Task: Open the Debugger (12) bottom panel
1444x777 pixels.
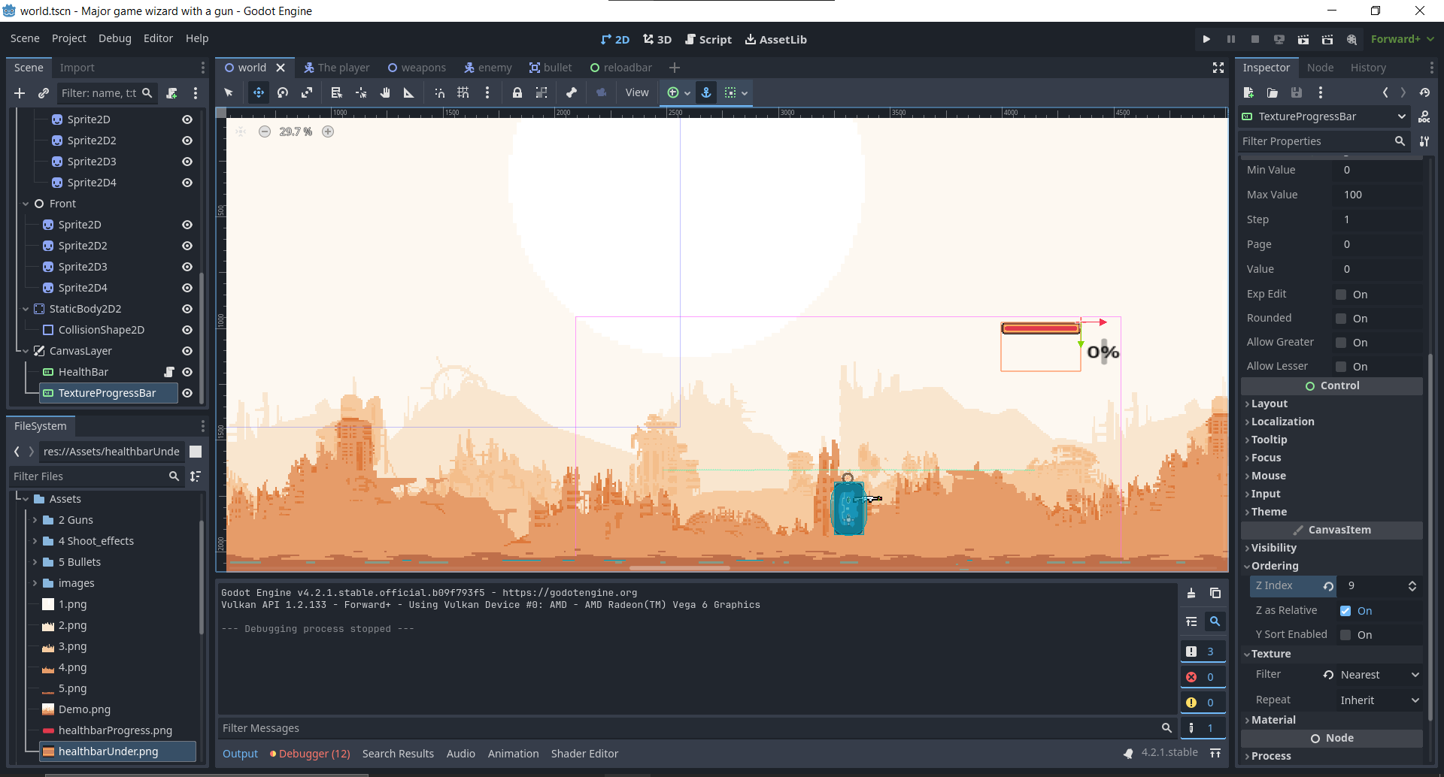Action: [310, 754]
